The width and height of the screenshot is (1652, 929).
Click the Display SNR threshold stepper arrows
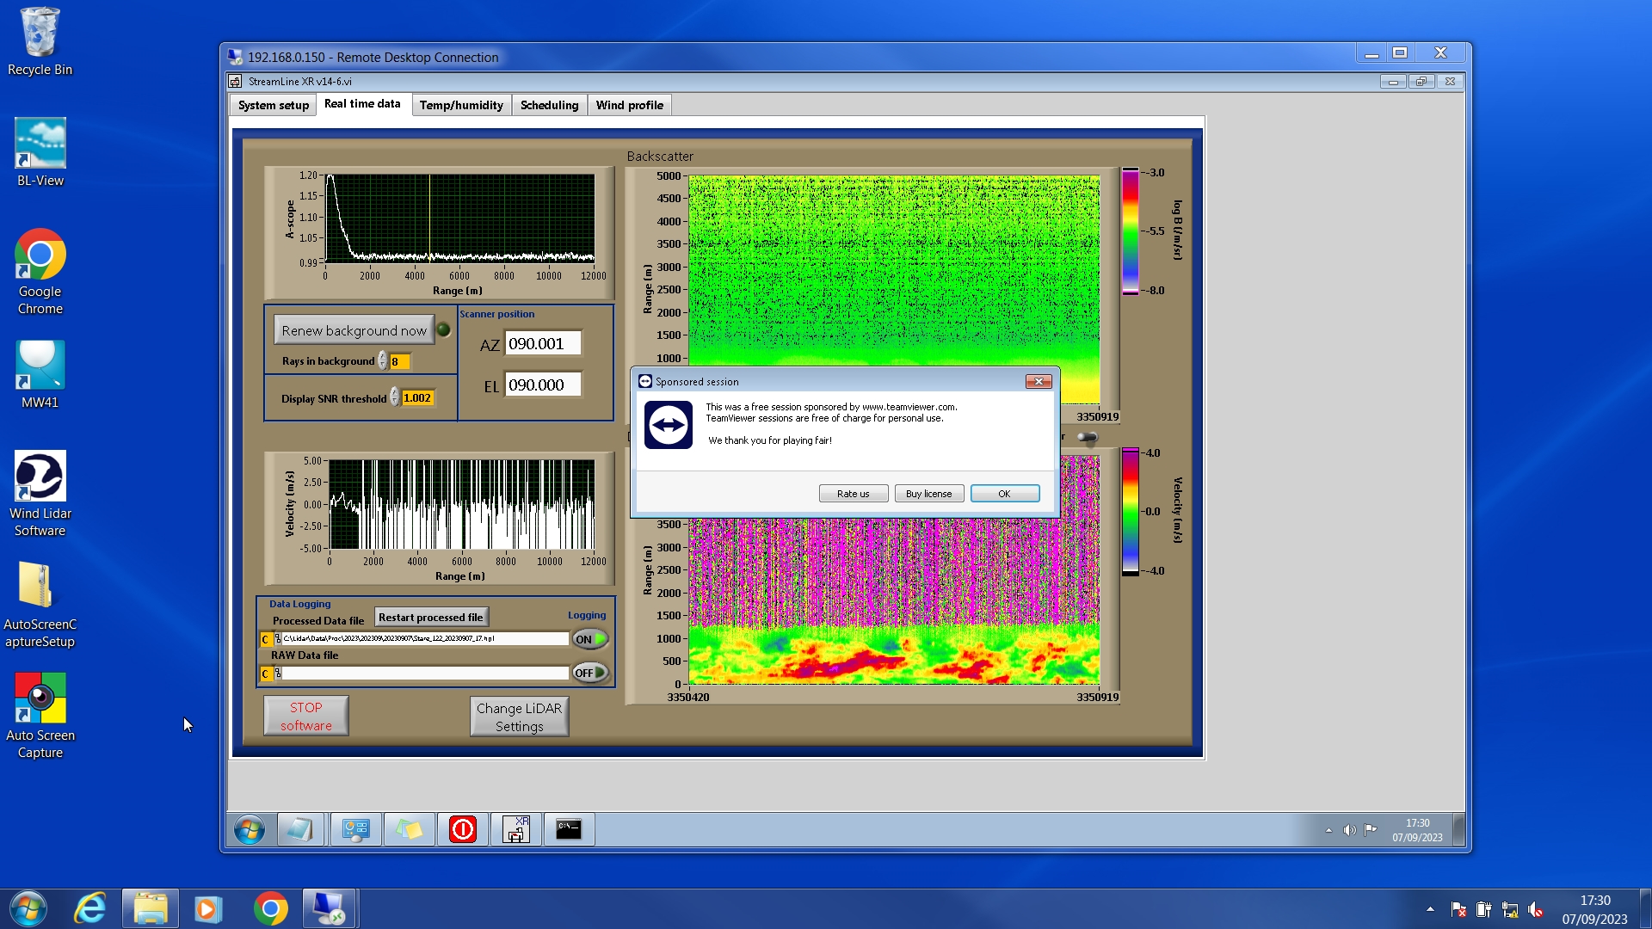pyautogui.click(x=394, y=397)
